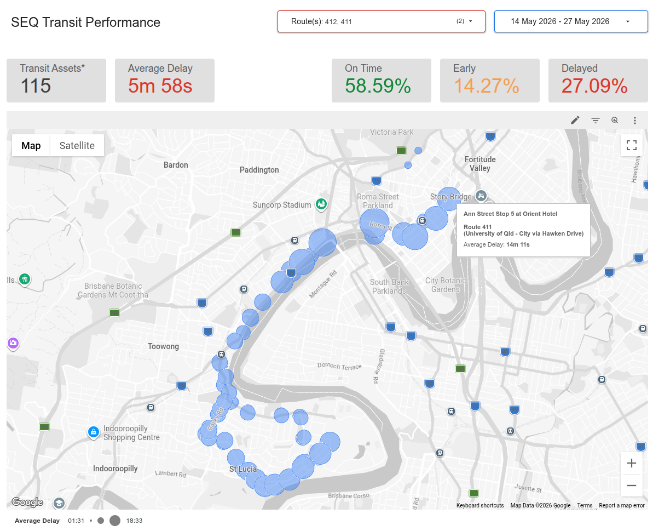
Task: Click the purple camera attraction marker
Action: (13, 344)
